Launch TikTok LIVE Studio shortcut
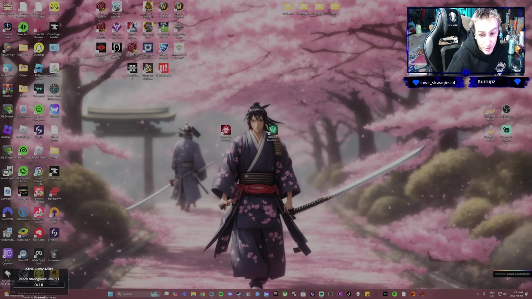532x299 pixels. point(39,215)
